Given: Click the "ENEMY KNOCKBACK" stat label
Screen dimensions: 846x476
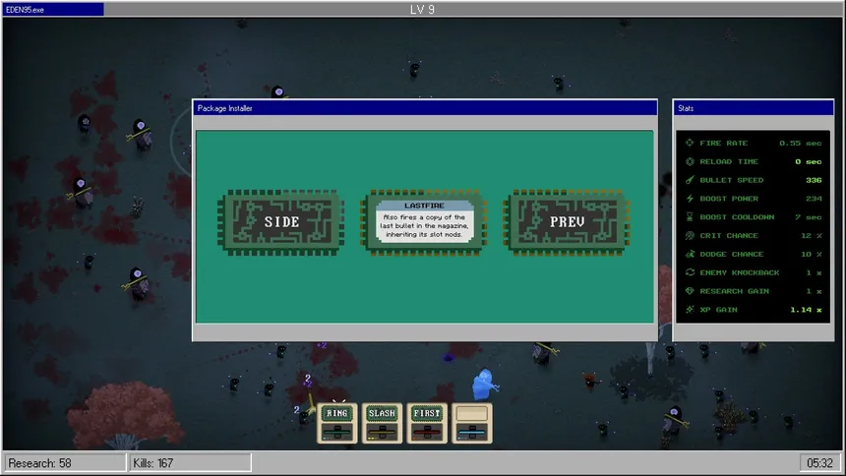Looking at the screenshot, I should (x=740, y=272).
